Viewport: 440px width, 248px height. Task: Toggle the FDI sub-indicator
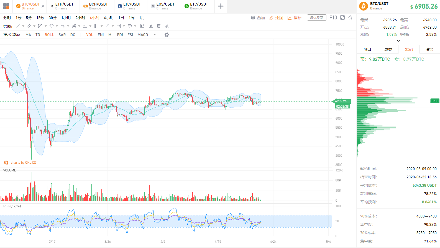[120, 35]
